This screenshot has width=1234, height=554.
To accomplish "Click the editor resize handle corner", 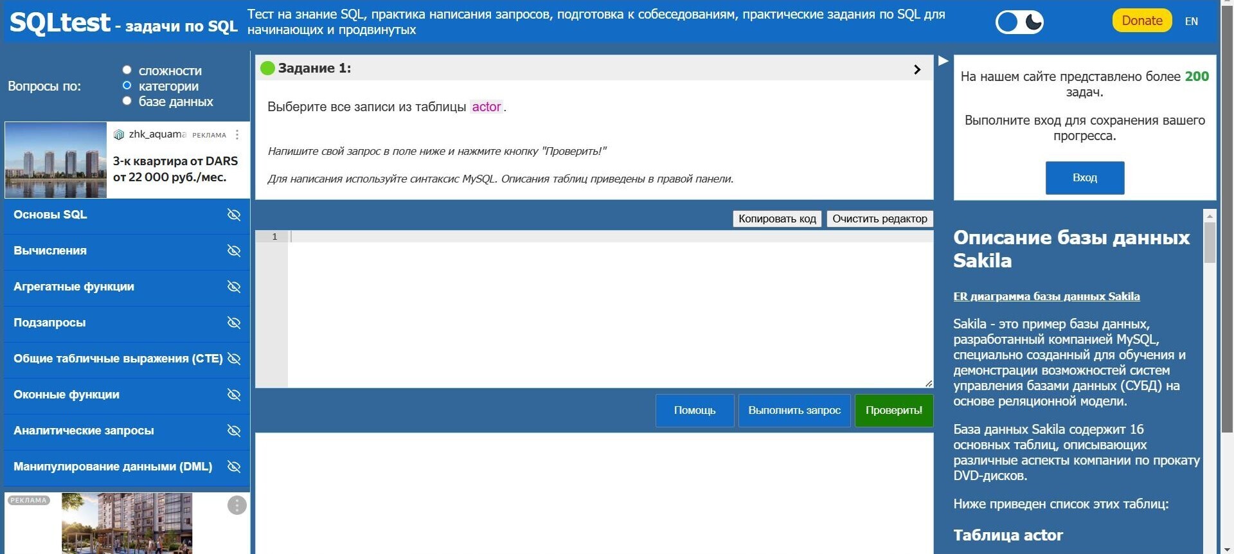I will (x=929, y=384).
